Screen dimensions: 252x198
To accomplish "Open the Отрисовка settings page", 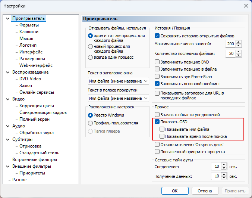I will 30,146.
